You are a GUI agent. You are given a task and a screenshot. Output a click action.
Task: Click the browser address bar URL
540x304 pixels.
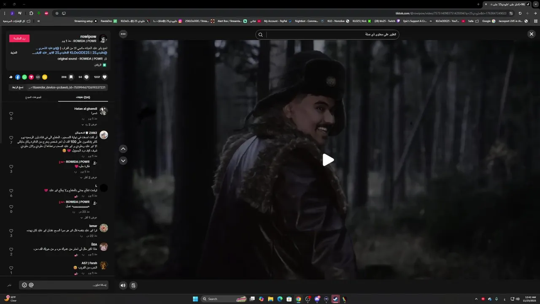tap(451, 13)
